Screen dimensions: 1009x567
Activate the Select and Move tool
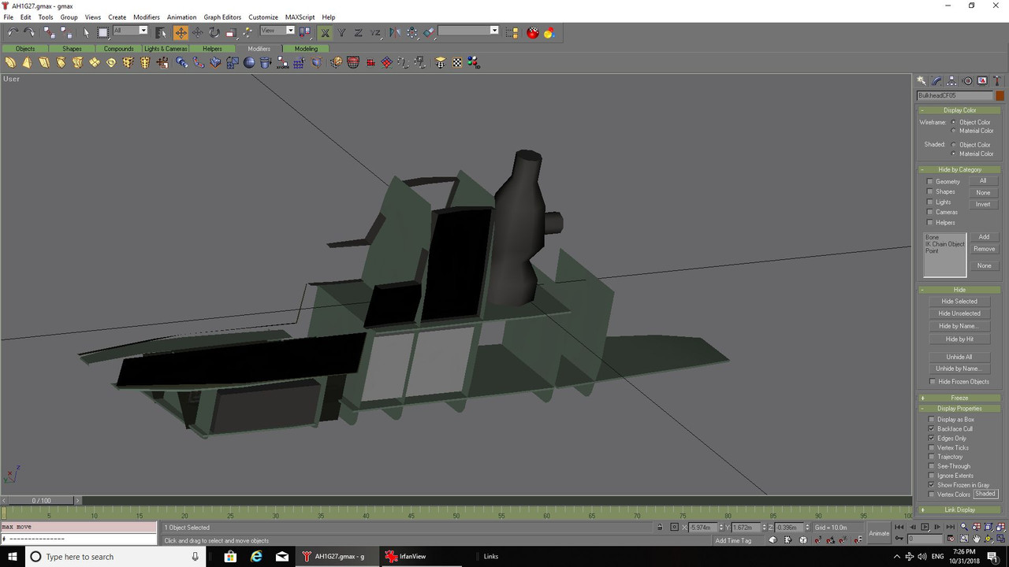(x=181, y=32)
